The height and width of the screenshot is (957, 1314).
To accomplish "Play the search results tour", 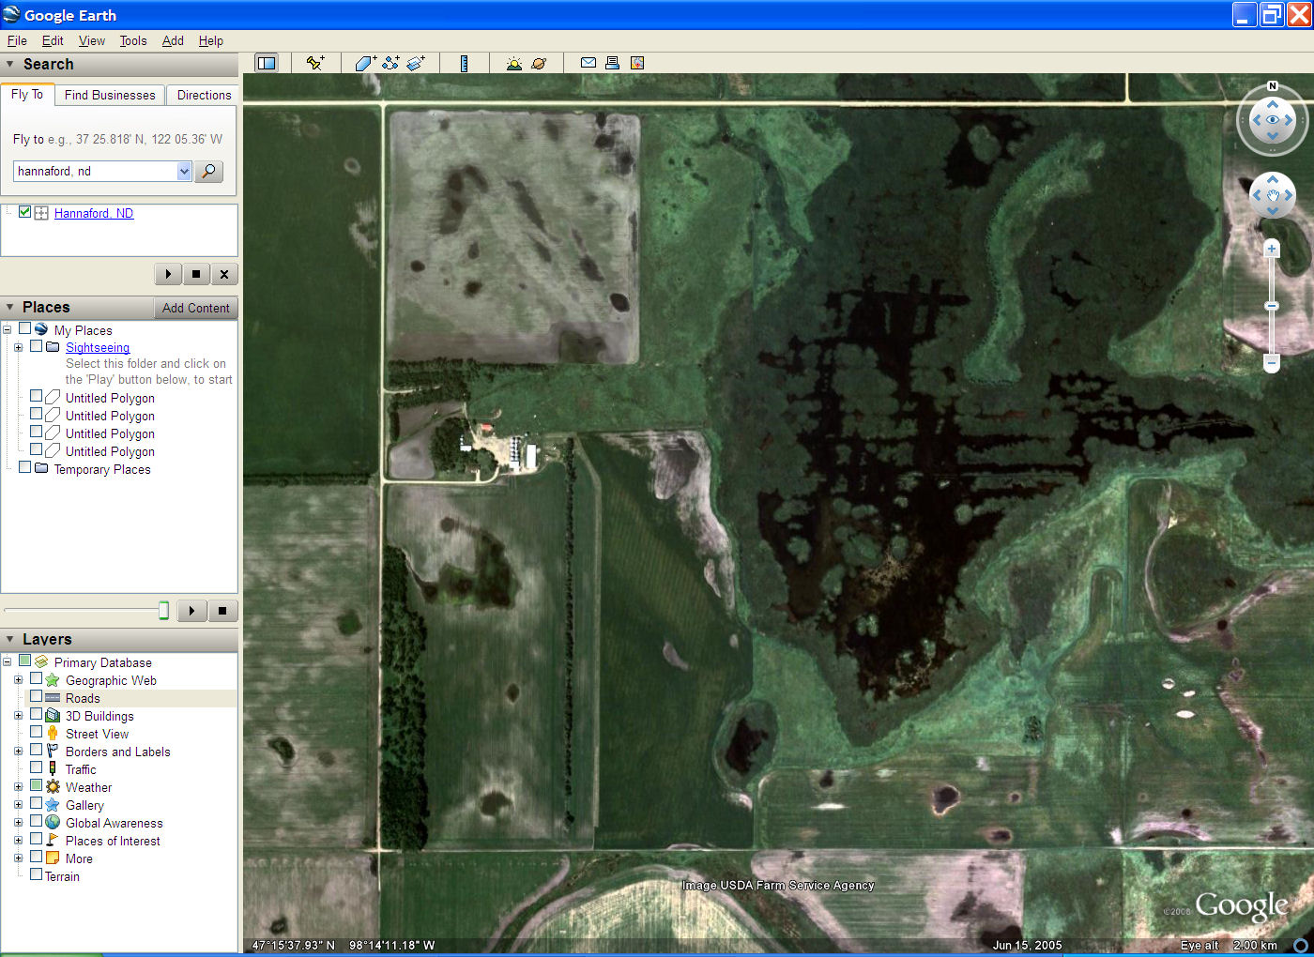I will [x=168, y=274].
